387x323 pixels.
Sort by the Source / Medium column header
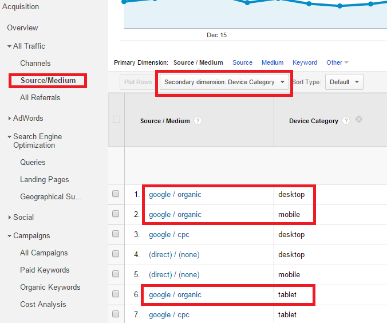(165, 121)
